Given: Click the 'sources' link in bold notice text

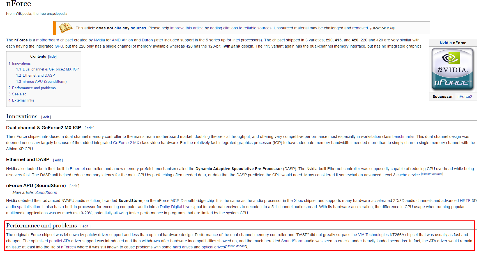Looking at the screenshot, I should [x=138, y=28].
